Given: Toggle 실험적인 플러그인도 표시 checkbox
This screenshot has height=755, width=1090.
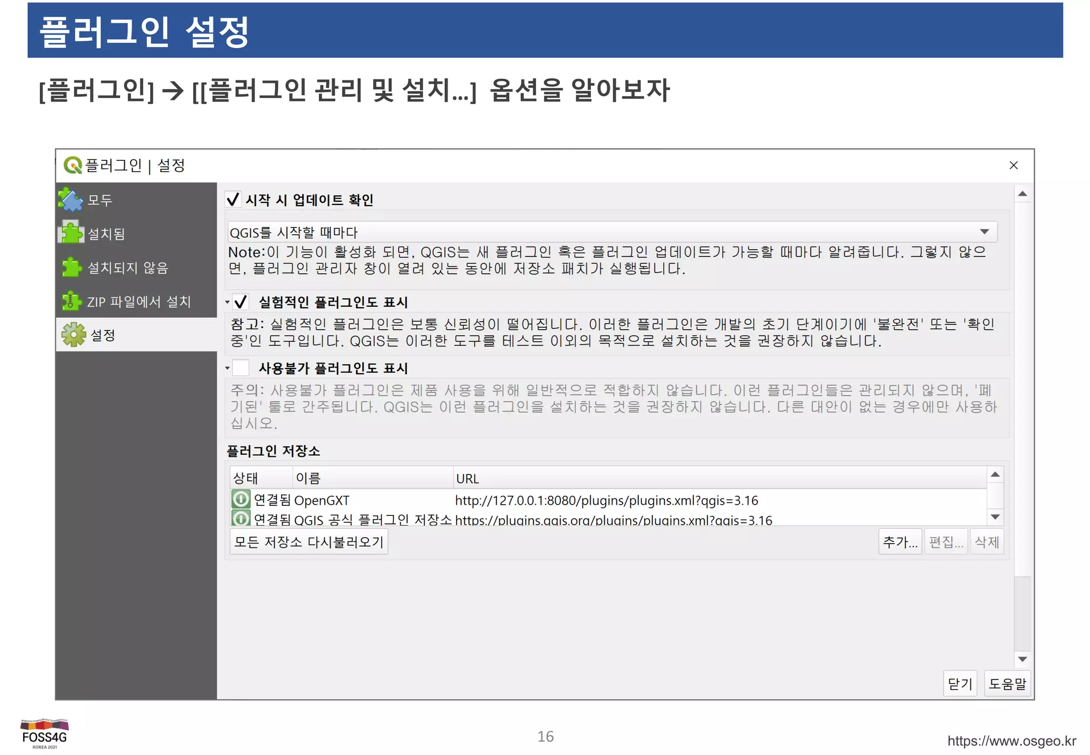Looking at the screenshot, I should tap(241, 302).
